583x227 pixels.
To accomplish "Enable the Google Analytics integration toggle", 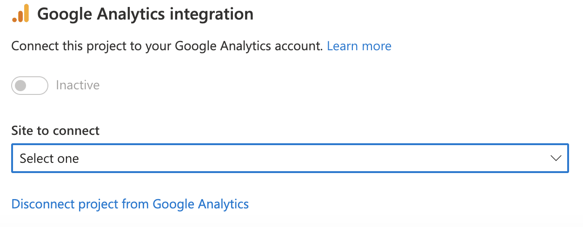I will pos(30,86).
